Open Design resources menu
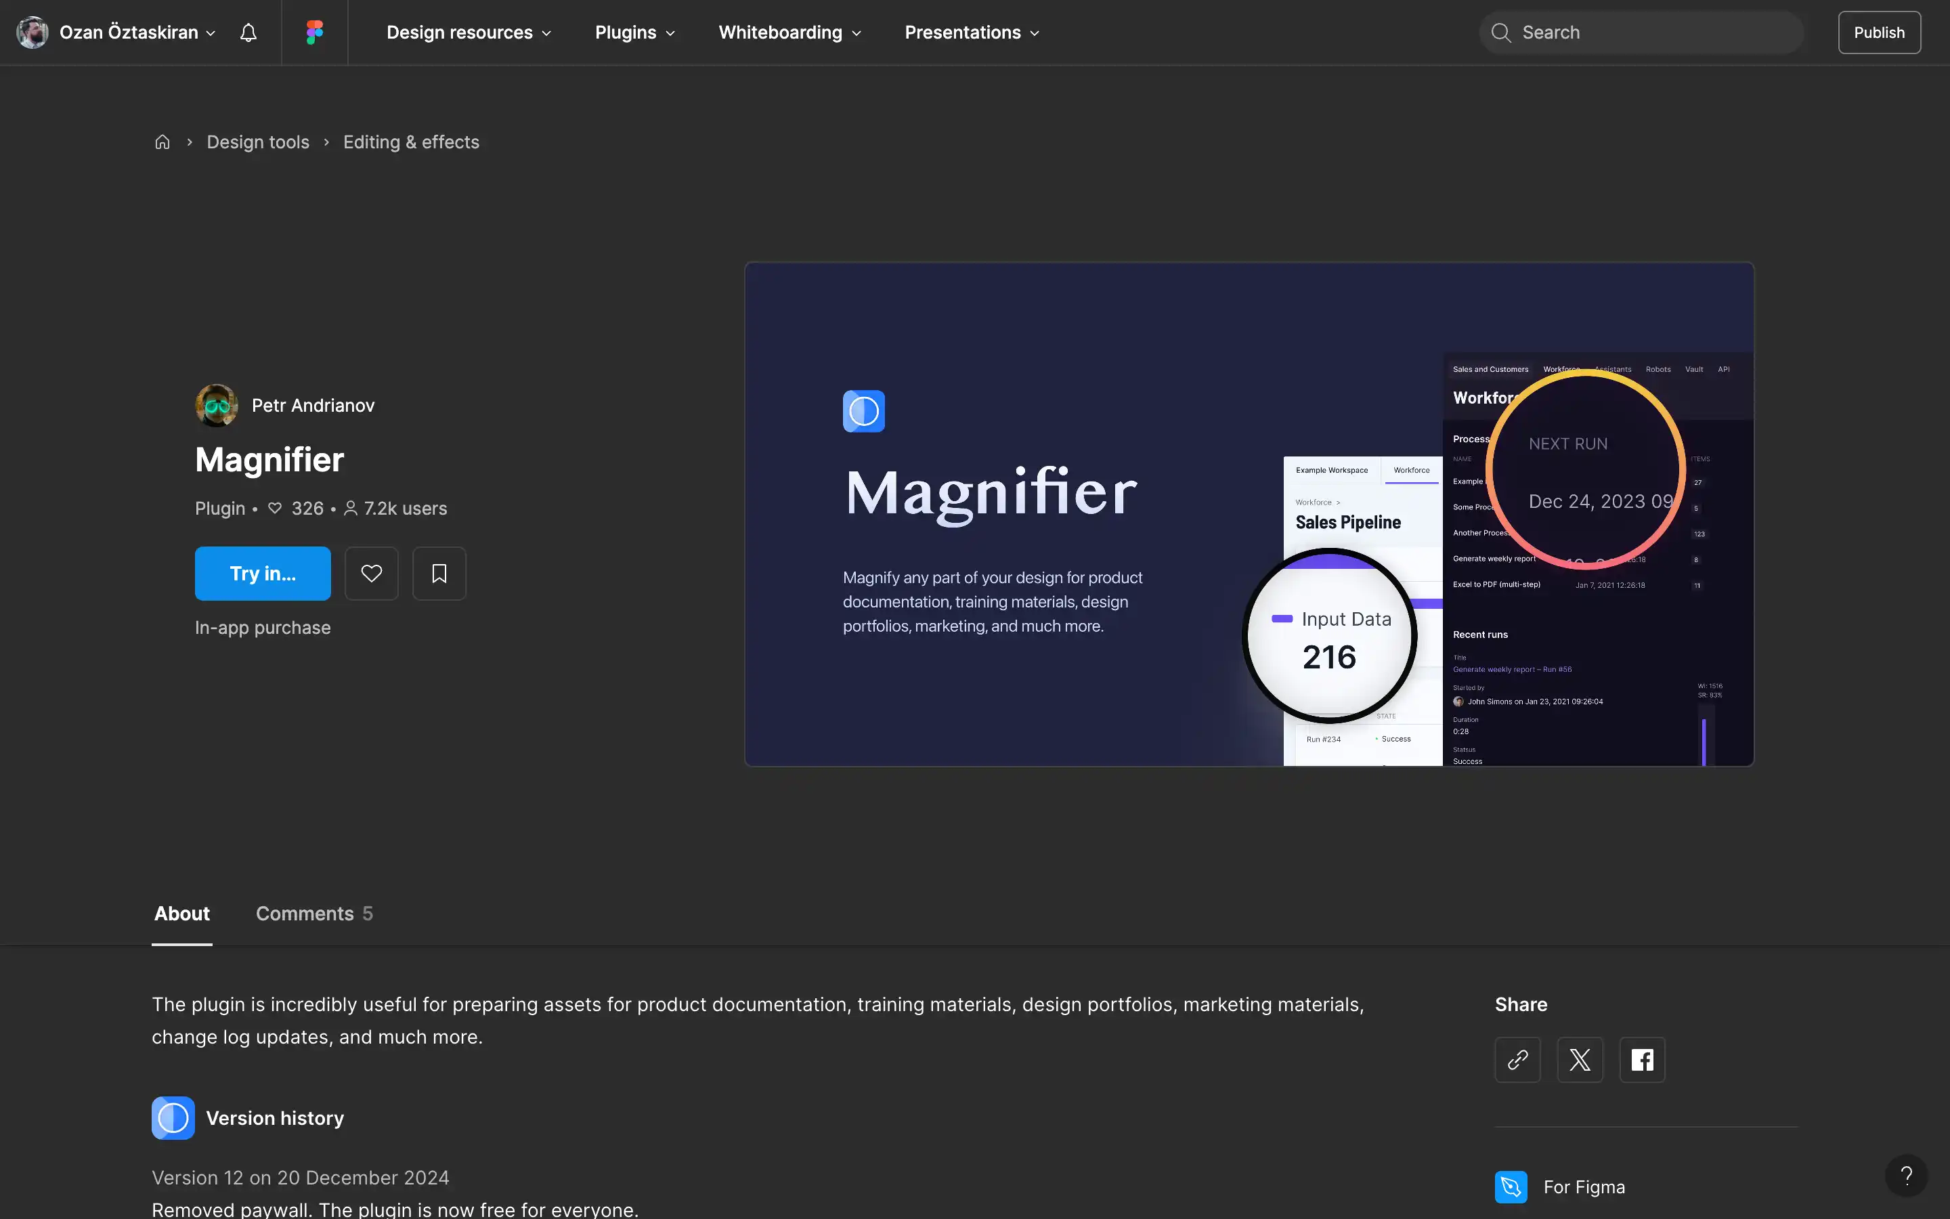 [x=469, y=33]
